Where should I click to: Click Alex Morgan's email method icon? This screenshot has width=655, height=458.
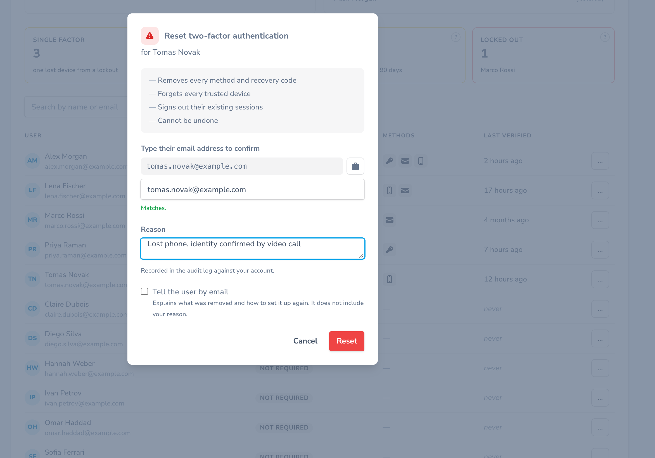405,161
